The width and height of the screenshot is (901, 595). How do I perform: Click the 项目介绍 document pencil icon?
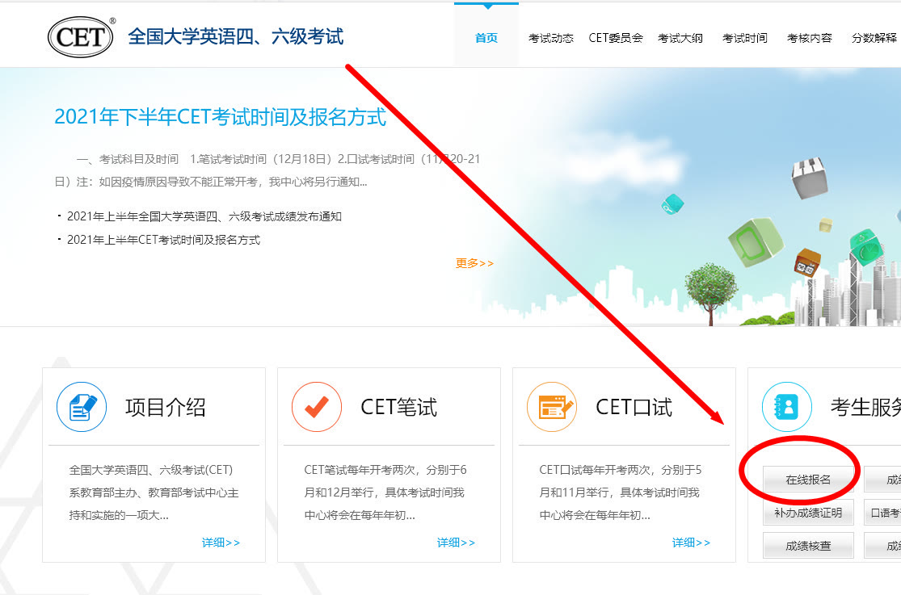pos(82,407)
